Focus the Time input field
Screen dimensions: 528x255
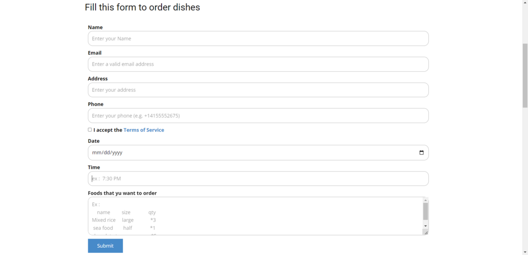coord(258,179)
